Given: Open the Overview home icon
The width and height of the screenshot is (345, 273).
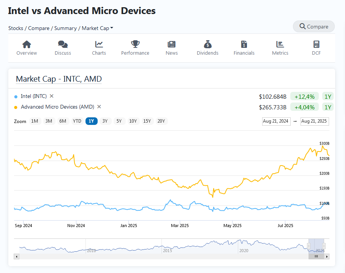Looking at the screenshot, I should tap(27, 44).
